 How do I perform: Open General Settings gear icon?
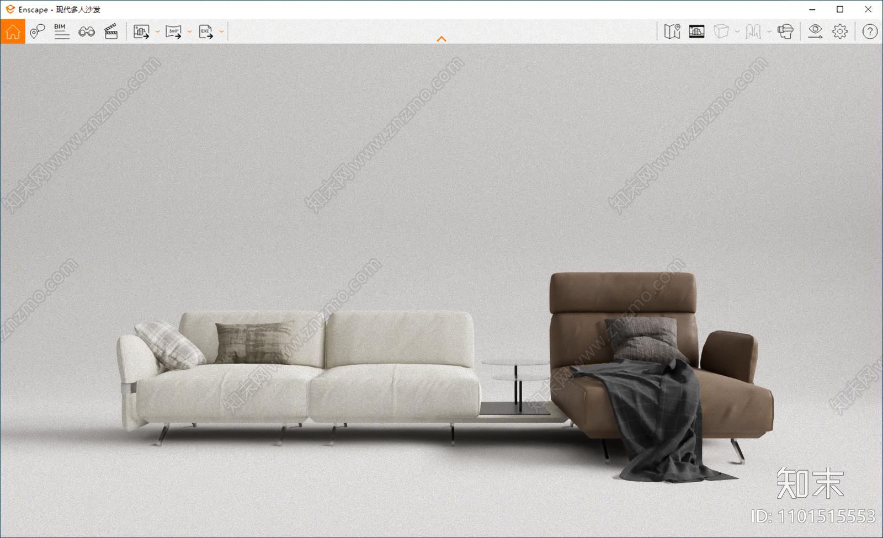[x=840, y=31]
